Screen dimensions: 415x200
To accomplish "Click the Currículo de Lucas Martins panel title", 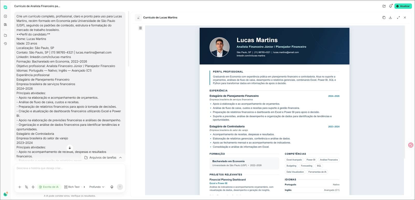I will [160, 18].
